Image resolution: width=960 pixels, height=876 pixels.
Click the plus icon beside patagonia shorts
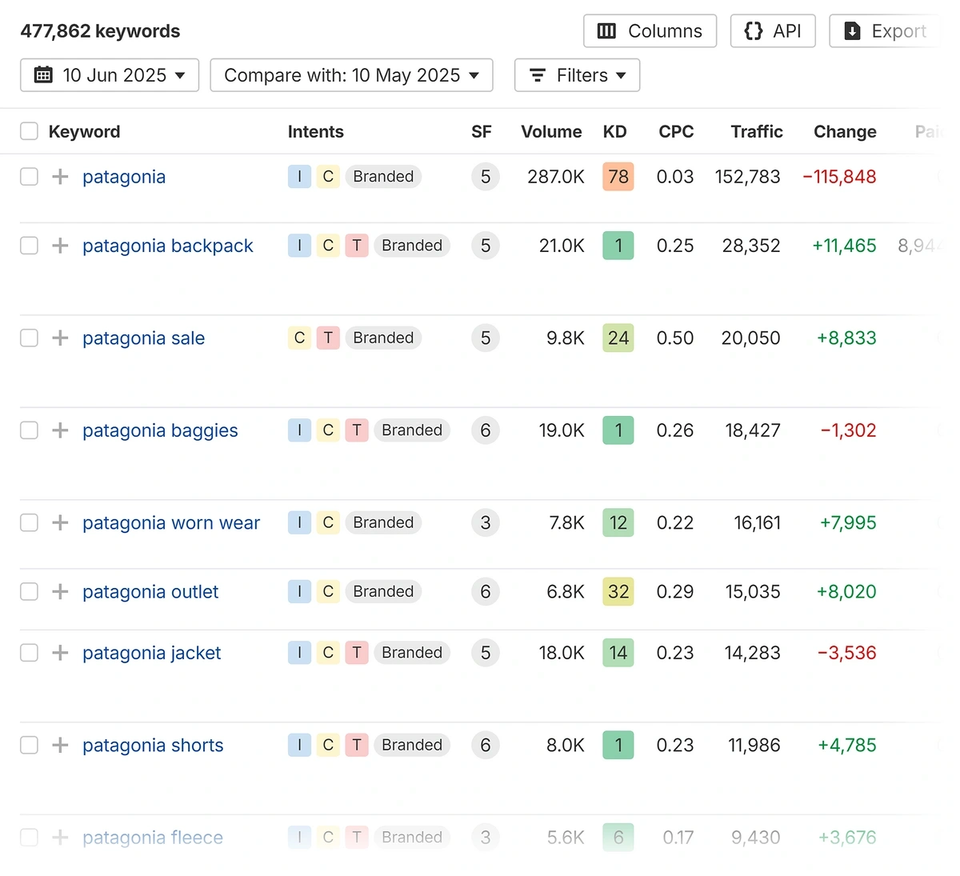point(60,745)
